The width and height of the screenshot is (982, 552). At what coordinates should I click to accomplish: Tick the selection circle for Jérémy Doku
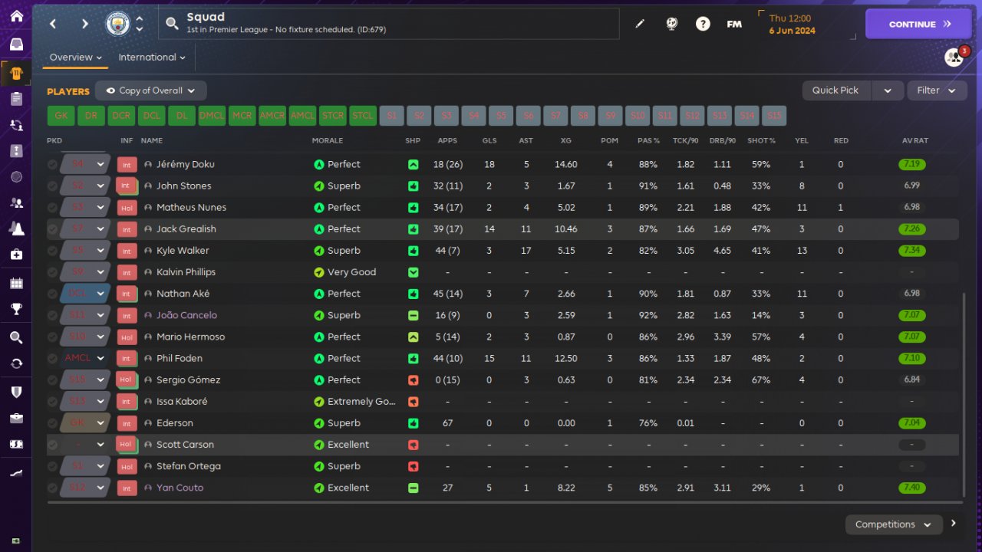pos(52,165)
